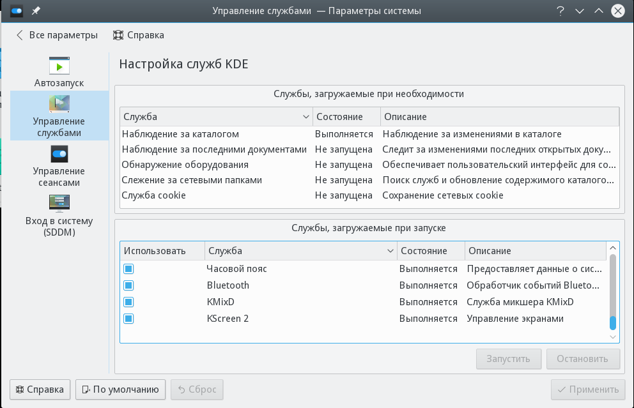Click the bottom-left Справка button
634x408 pixels.
pos(40,389)
